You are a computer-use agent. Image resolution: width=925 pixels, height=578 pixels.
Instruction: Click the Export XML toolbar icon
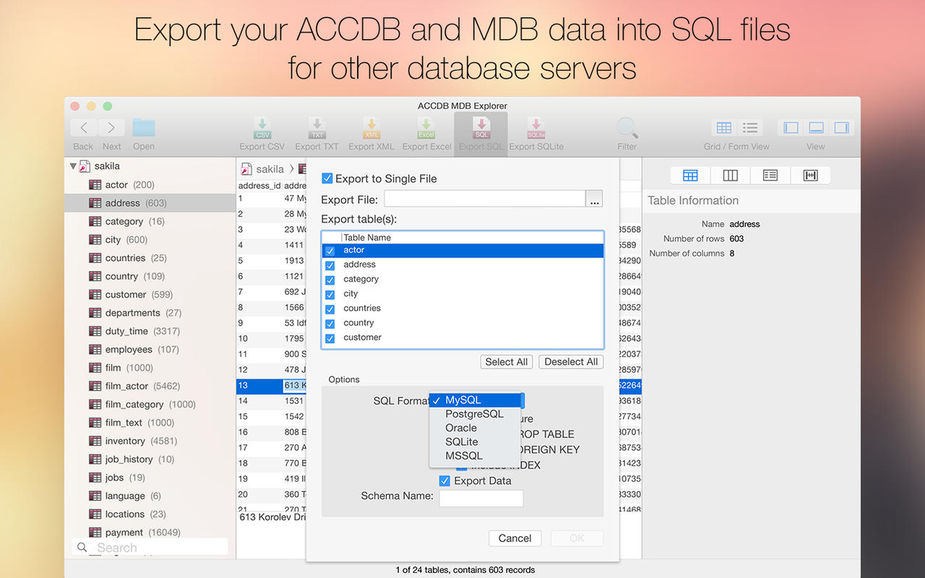click(x=371, y=129)
